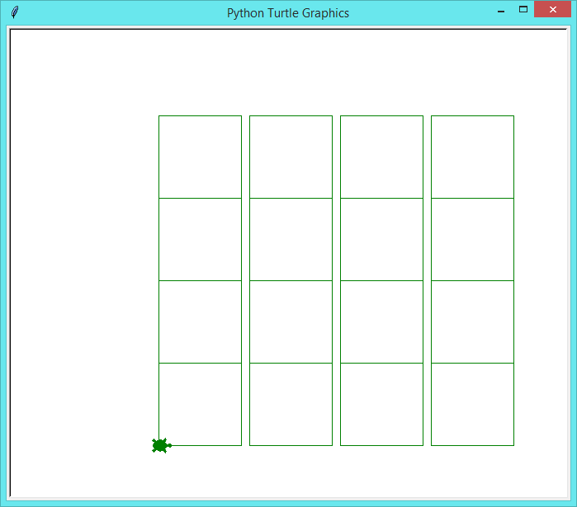Click the second-row square in the third column

pos(381,239)
